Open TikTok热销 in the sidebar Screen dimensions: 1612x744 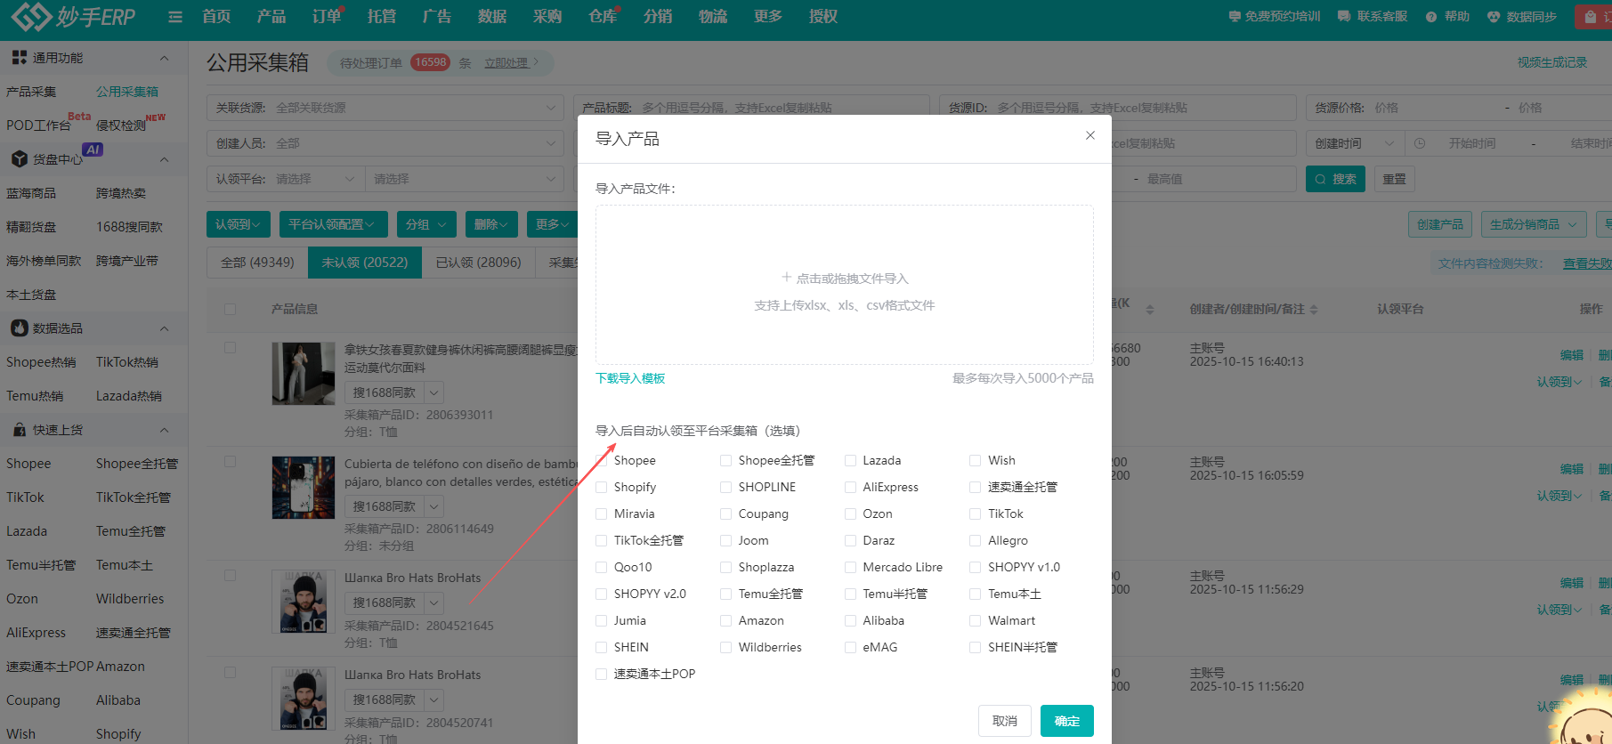click(x=127, y=362)
